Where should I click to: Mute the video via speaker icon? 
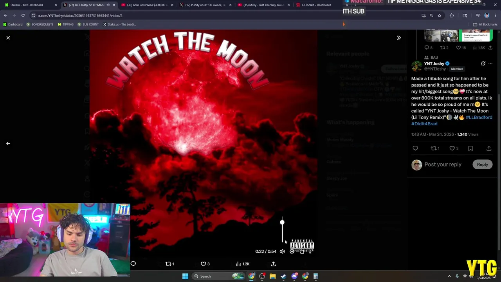pyautogui.click(x=282, y=251)
